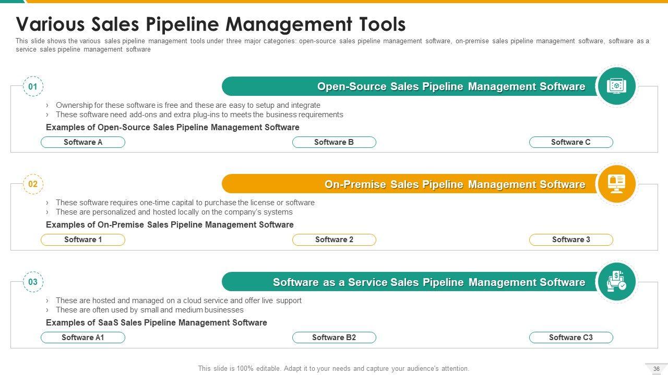Choose the Software 1 pill button

click(83, 240)
